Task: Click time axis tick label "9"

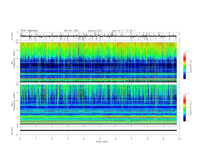Action: (163, 139)
